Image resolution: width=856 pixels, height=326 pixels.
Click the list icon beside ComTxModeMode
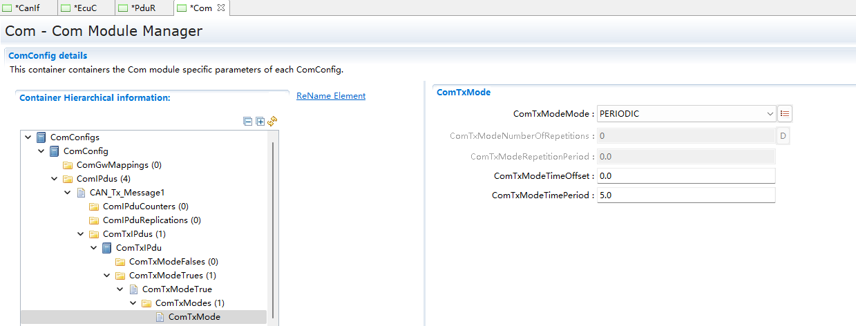pyautogui.click(x=785, y=113)
